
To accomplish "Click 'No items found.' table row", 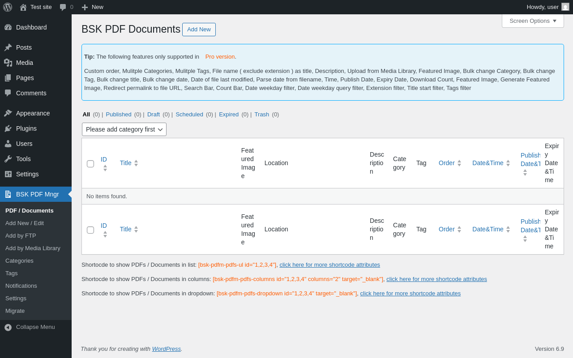I will [x=322, y=196].
